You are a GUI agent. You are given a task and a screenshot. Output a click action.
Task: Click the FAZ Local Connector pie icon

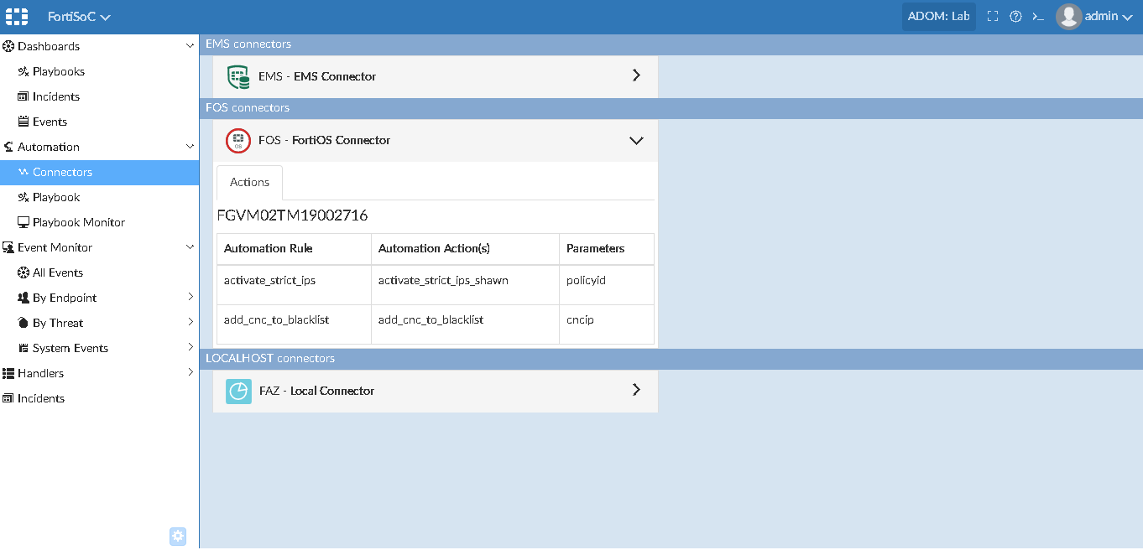237,391
